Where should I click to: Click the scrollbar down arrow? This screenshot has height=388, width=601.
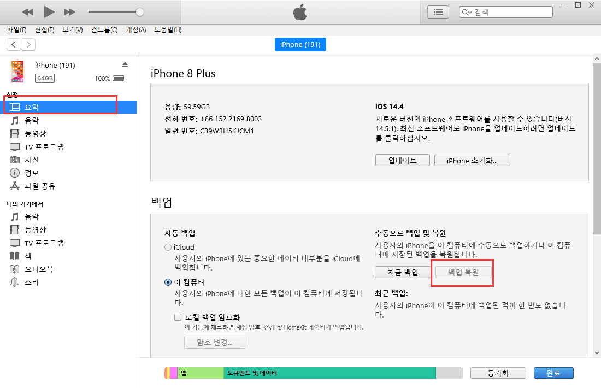point(597,352)
